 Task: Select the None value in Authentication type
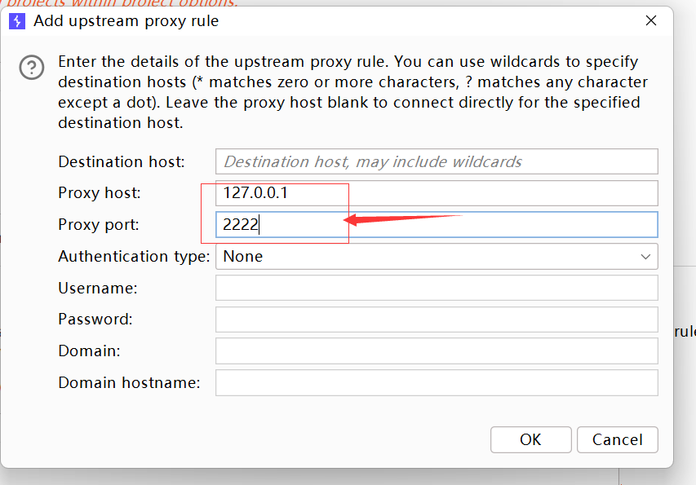[x=243, y=257]
